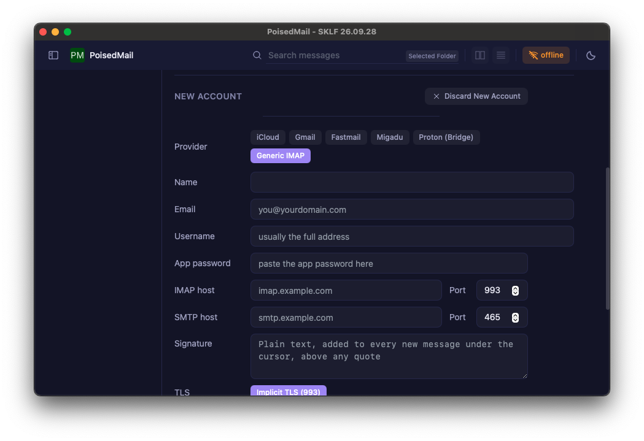Switch to split column layout view
Viewport: 644px width, 441px height.
tap(479, 55)
